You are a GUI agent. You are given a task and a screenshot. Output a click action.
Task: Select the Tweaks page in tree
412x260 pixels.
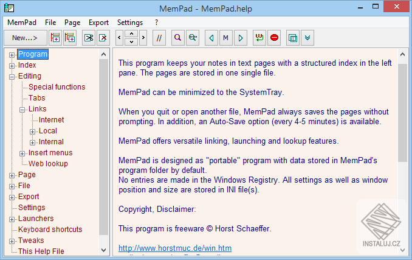pos(31,241)
